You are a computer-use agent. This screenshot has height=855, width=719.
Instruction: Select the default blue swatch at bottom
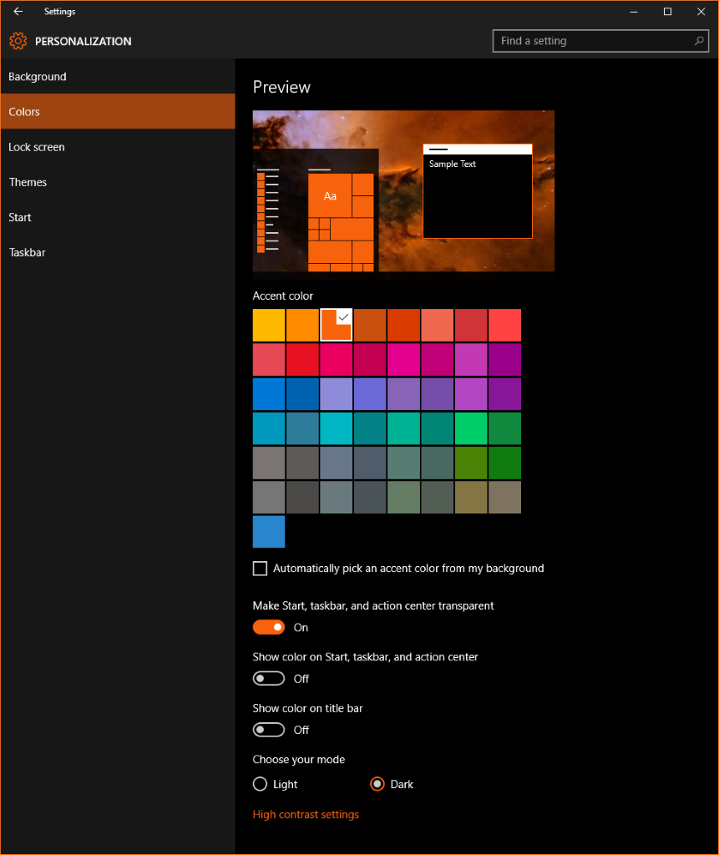[268, 531]
